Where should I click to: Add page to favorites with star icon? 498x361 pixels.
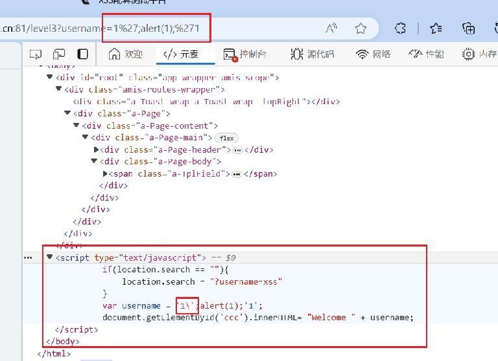(361, 28)
